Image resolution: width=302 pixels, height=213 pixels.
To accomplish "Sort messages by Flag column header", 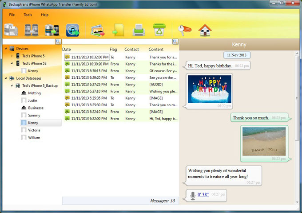I will (113, 49).
